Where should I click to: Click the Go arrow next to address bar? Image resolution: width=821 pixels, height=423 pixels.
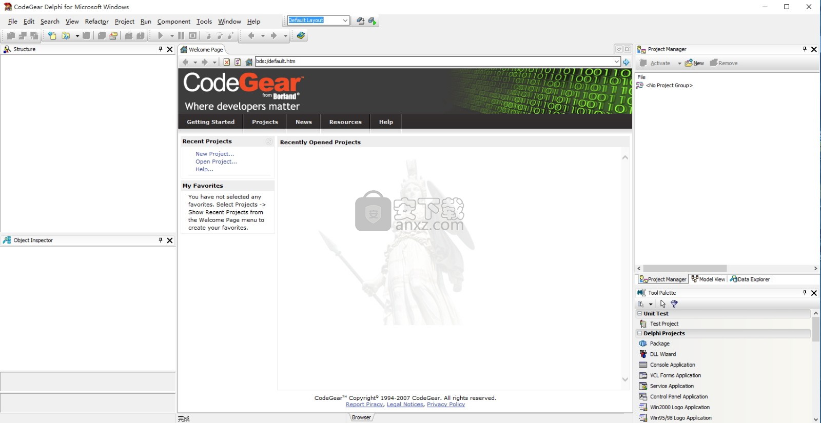click(627, 62)
